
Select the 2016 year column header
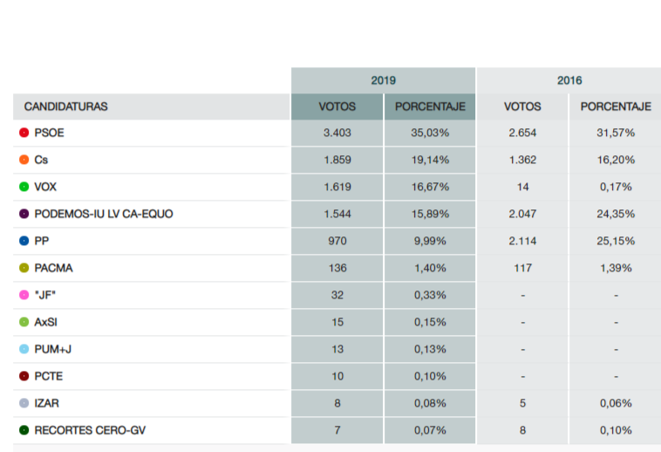[569, 80]
